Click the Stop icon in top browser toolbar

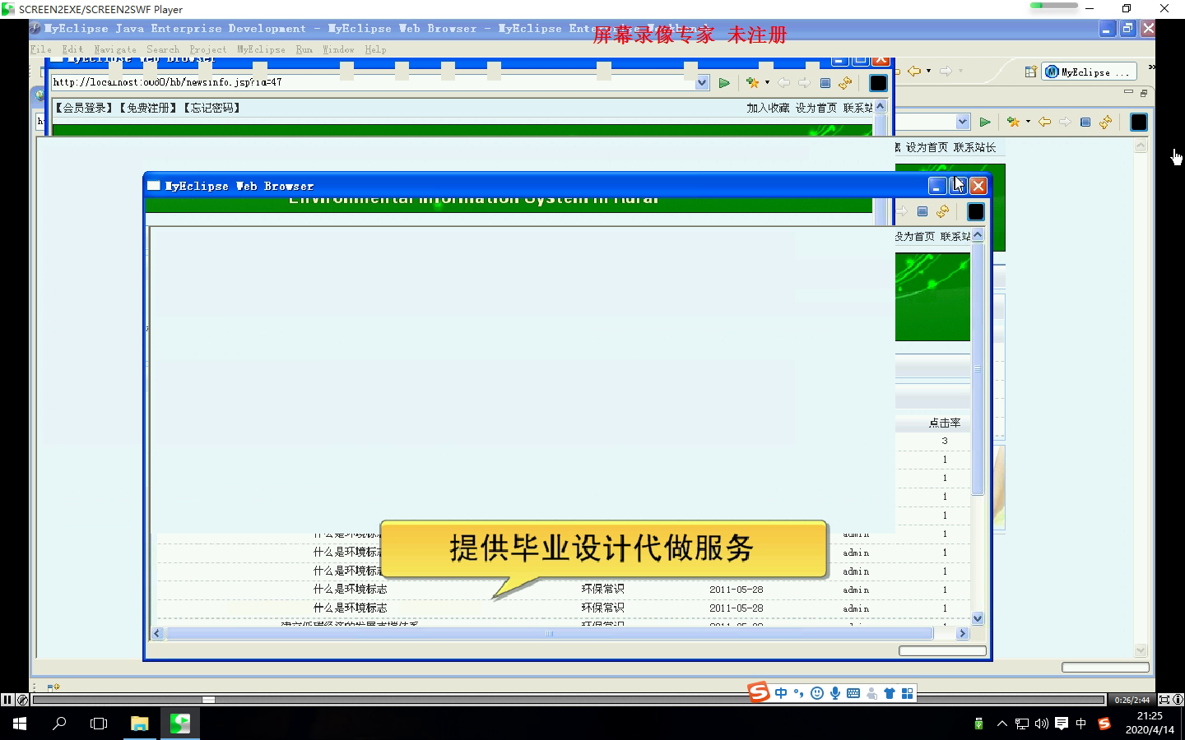pyautogui.click(x=825, y=83)
